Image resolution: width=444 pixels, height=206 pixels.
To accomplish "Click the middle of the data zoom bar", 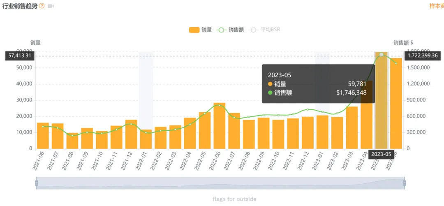I will tap(220, 183).
